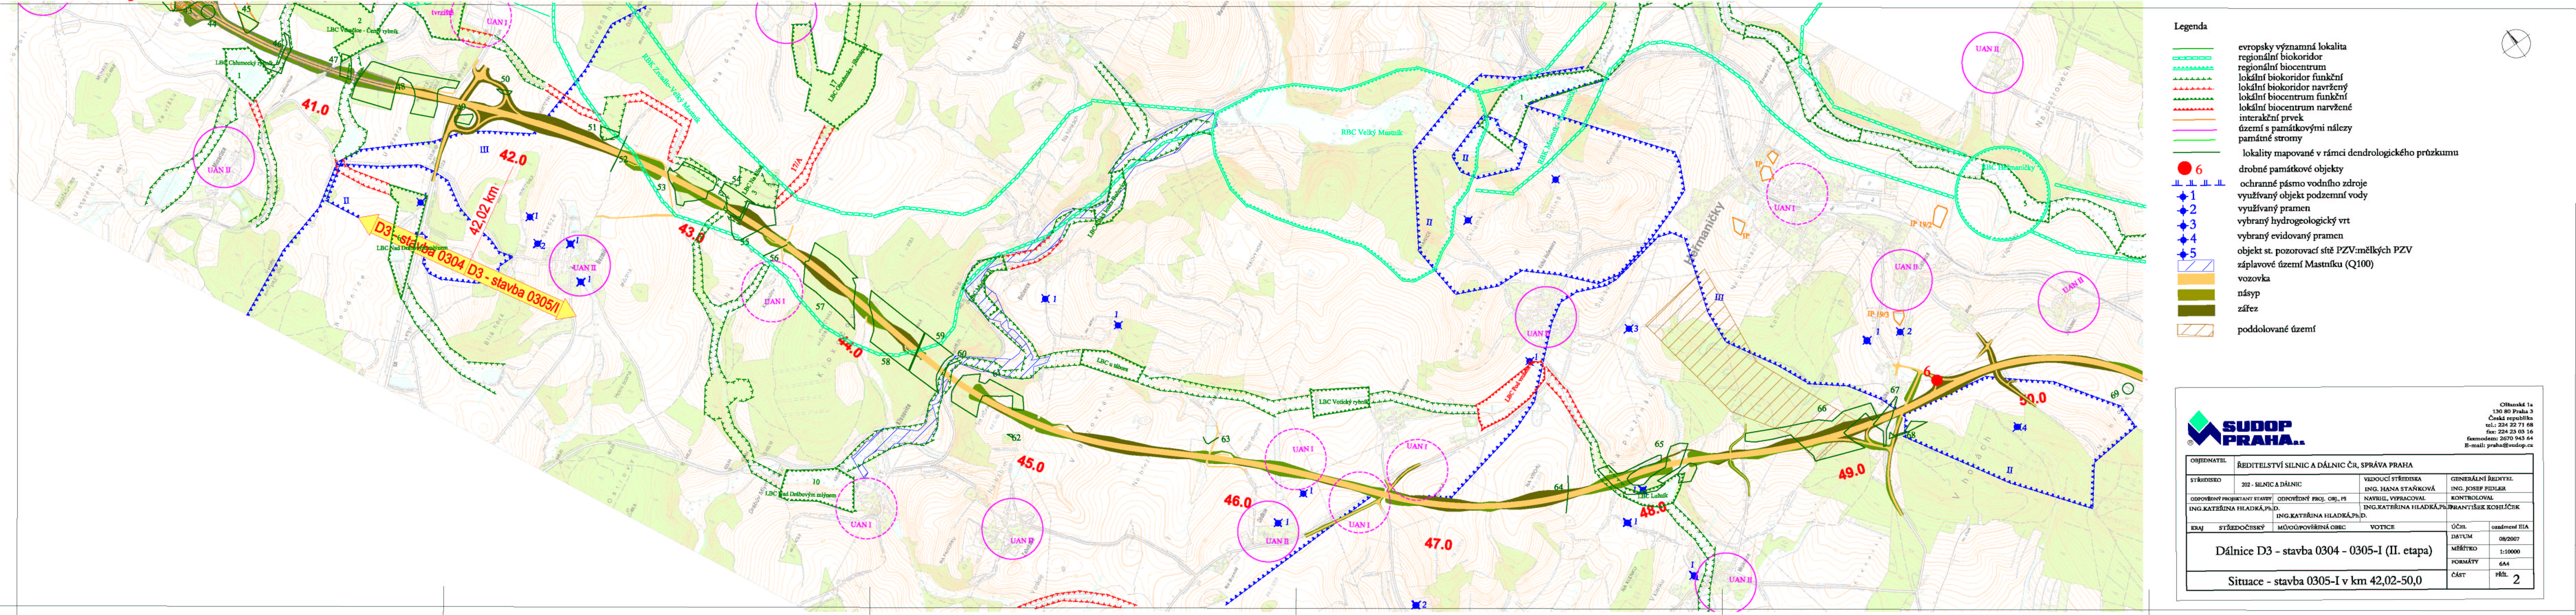Click the red kilometre label 46.0
The width and height of the screenshot is (2576, 615).
pos(1238,501)
